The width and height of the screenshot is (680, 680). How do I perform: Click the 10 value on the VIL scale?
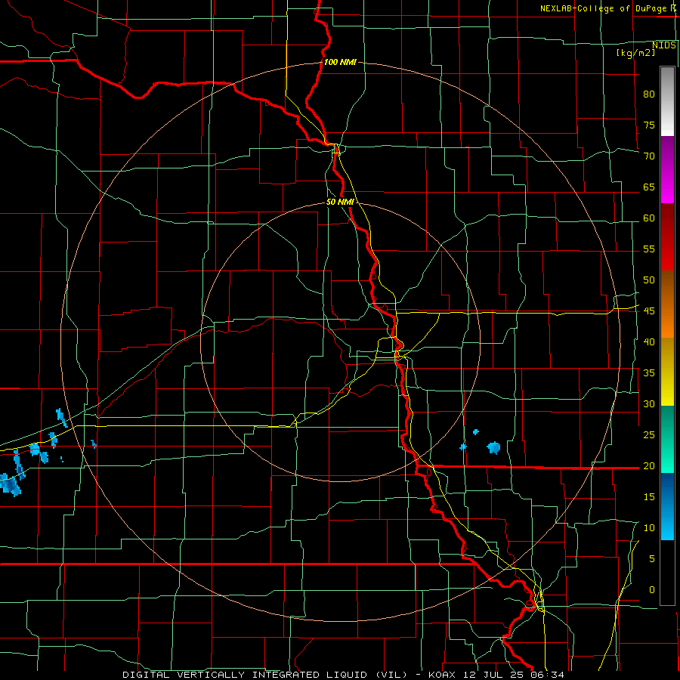pos(649,528)
